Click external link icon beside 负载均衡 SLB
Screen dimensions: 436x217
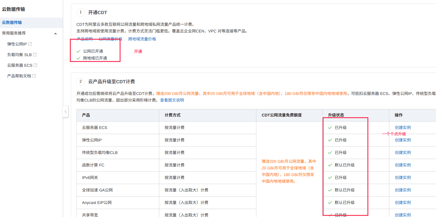(35, 55)
